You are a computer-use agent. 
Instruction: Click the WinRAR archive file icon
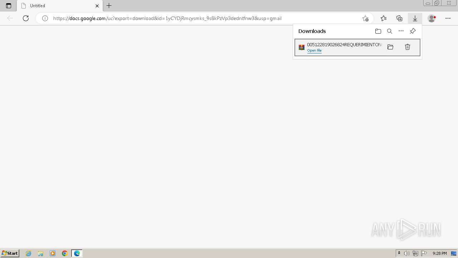click(302, 47)
